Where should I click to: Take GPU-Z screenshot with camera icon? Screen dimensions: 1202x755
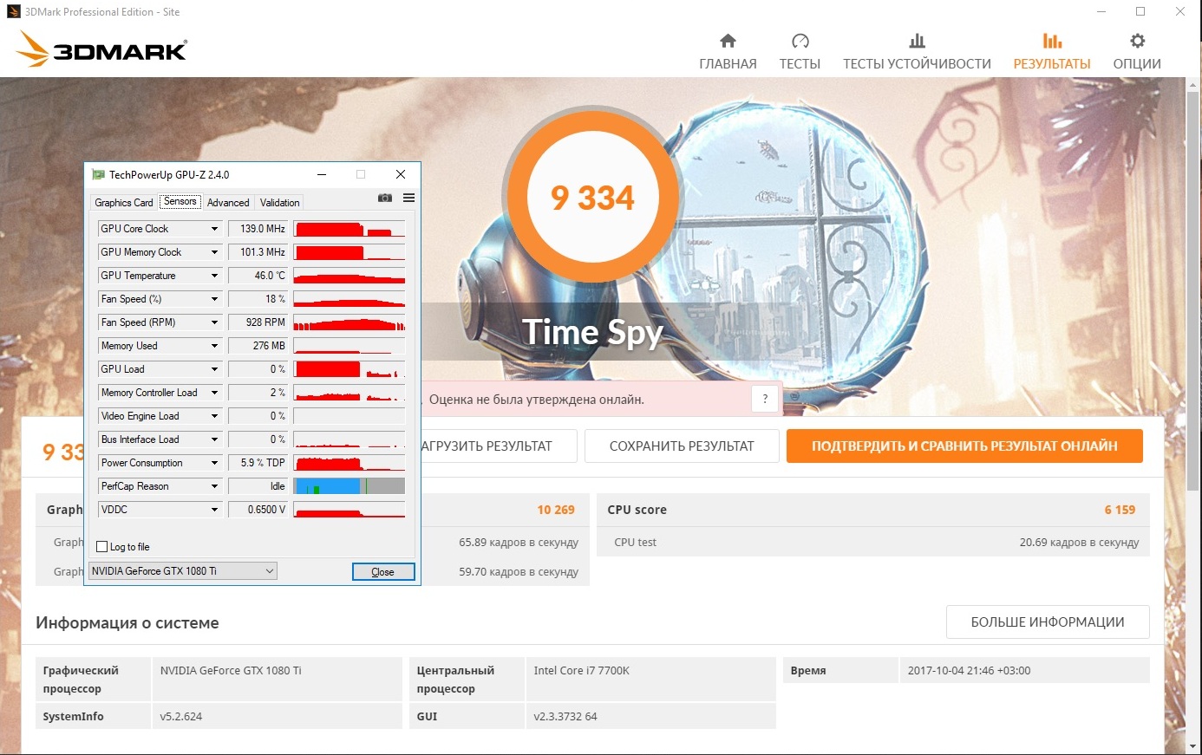click(385, 199)
